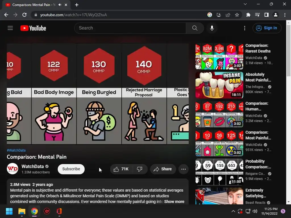Open volume control in system tray

click(x=255, y=211)
